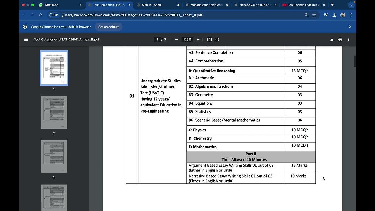Expand the tab search dropdown arrow
Viewport: 375px width, 211px height.
(x=352, y=5)
